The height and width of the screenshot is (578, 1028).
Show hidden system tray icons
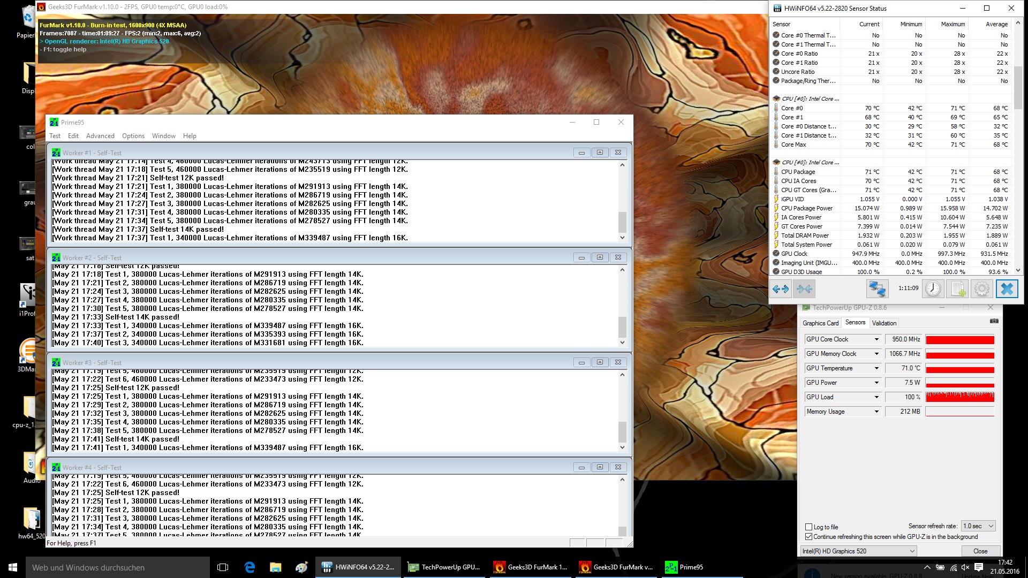pyautogui.click(x=927, y=567)
